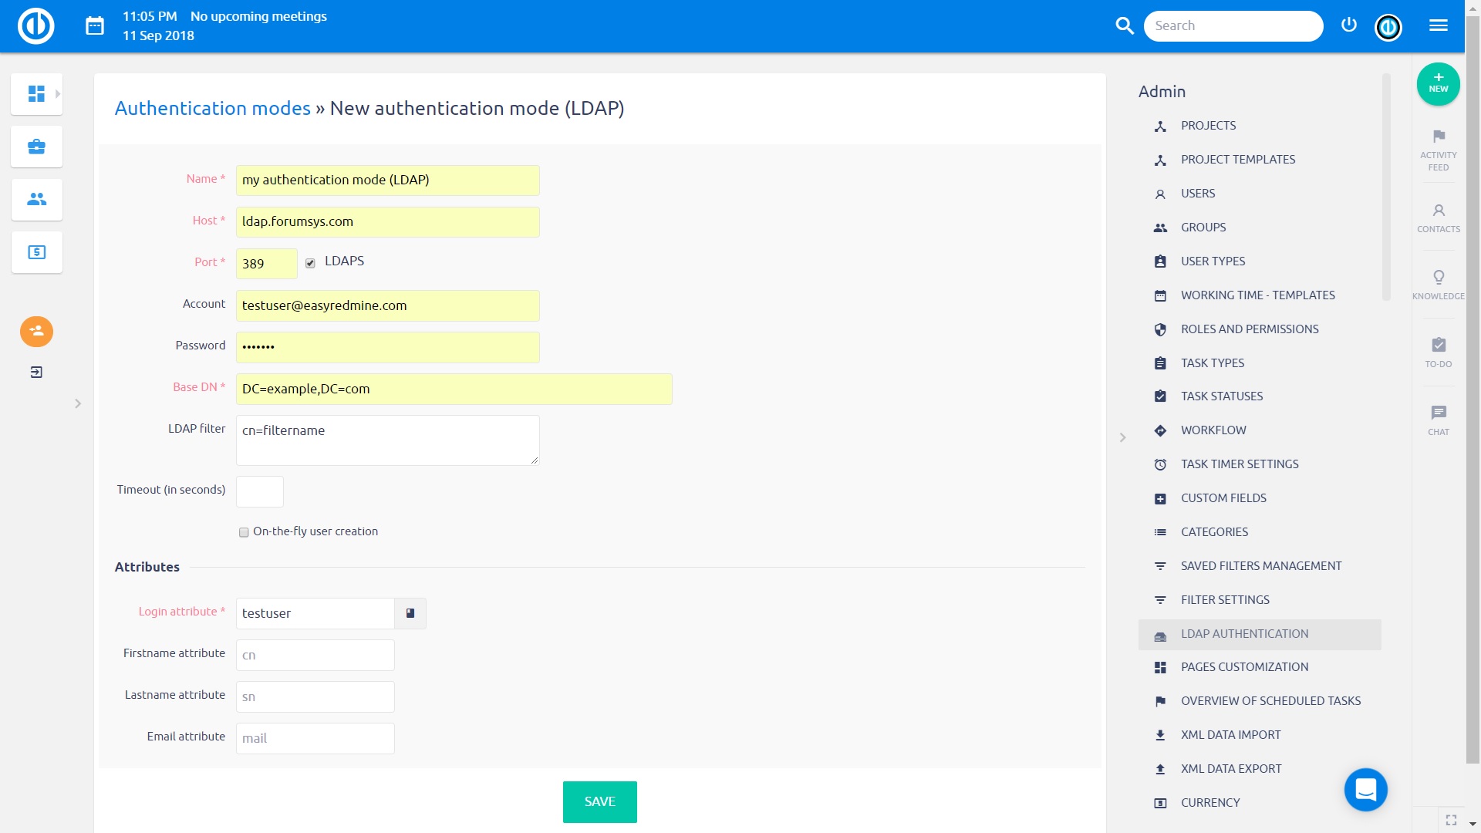Select LDAP AUTHENTICATION in the Admin menu
The width and height of the screenshot is (1481, 833).
point(1244,633)
